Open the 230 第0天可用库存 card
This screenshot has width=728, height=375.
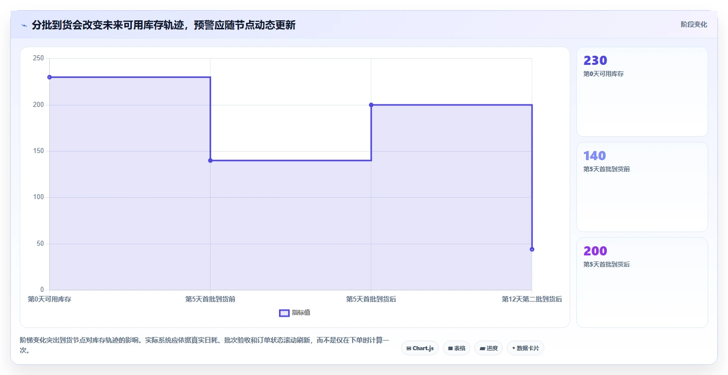(642, 92)
